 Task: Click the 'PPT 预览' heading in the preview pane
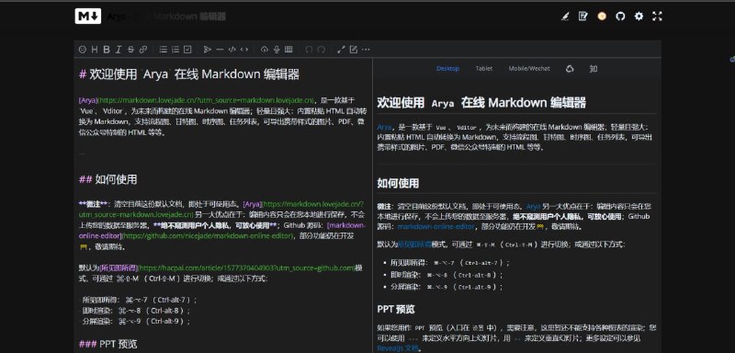coord(396,310)
